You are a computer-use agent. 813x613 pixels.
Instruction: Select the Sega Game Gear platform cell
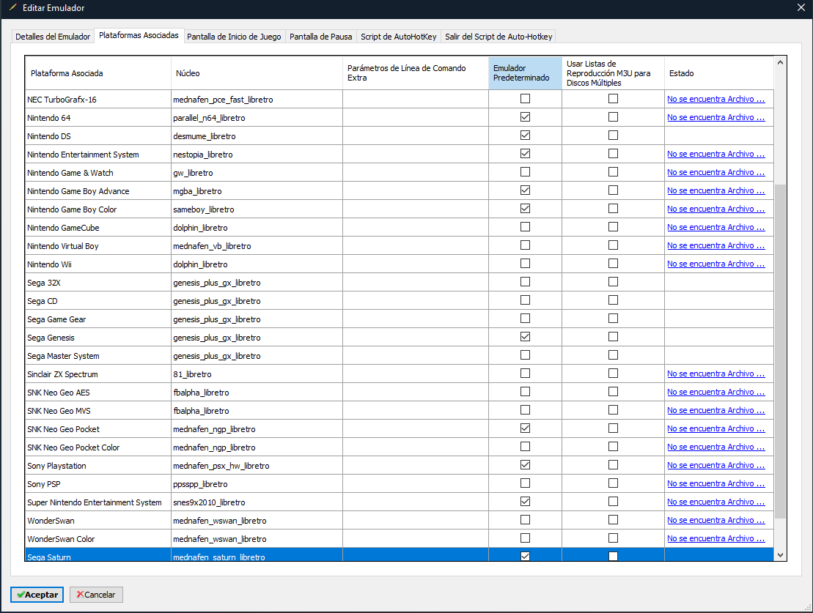click(98, 319)
